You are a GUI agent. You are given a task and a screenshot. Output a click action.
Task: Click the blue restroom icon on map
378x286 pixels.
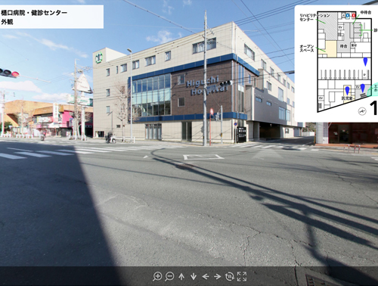coord(348,16)
